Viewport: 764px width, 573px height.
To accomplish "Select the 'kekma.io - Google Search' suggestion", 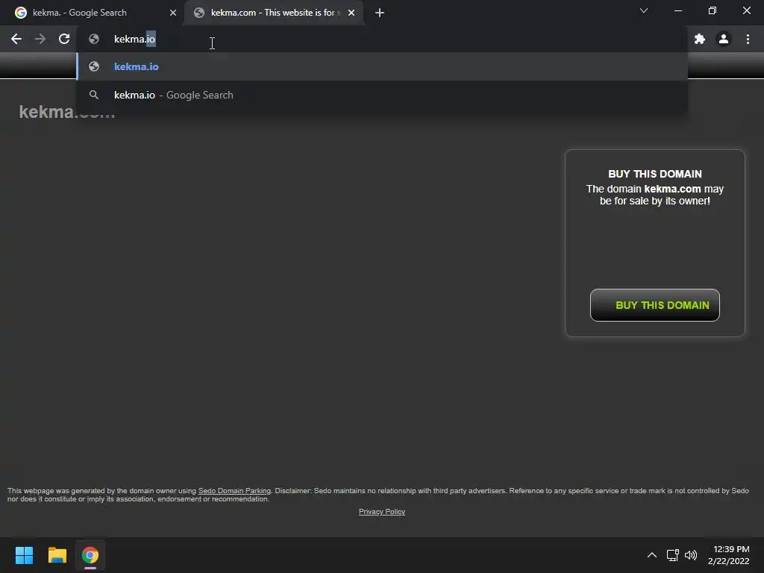I will coord(382,95).
